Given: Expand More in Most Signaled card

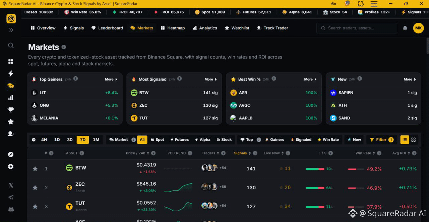Looking at the screenshot, I should (x=211, y=79).
